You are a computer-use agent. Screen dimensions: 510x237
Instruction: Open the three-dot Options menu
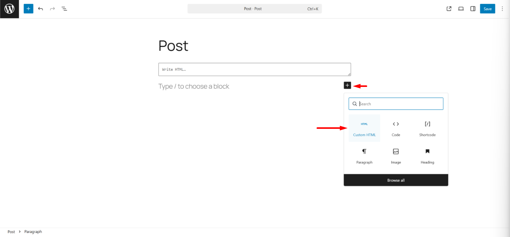(x=502, y=9)
